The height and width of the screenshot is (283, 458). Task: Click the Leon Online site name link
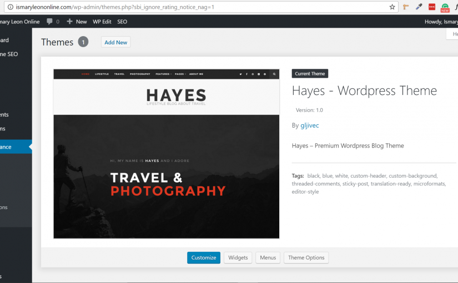pos(20,22)
